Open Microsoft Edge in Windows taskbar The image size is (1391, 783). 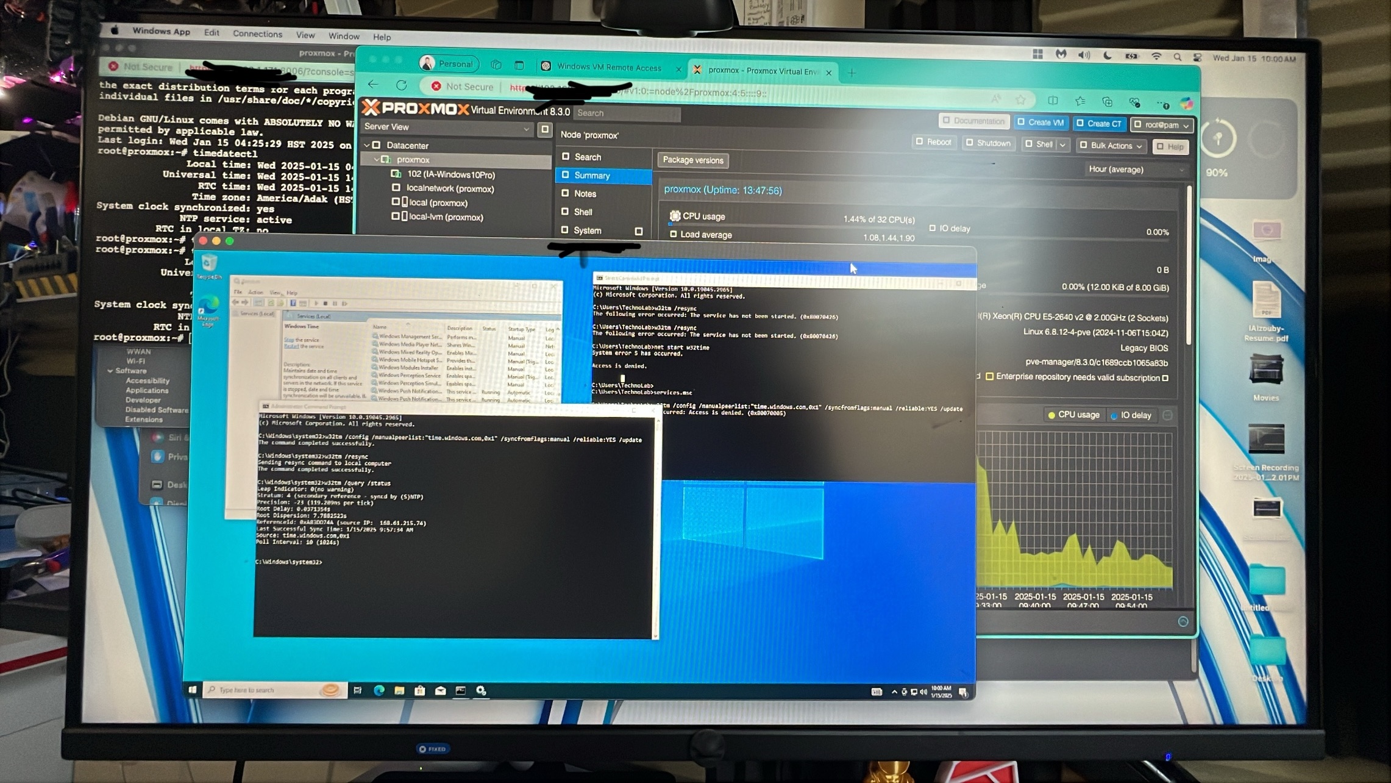[x=379, y=690]
